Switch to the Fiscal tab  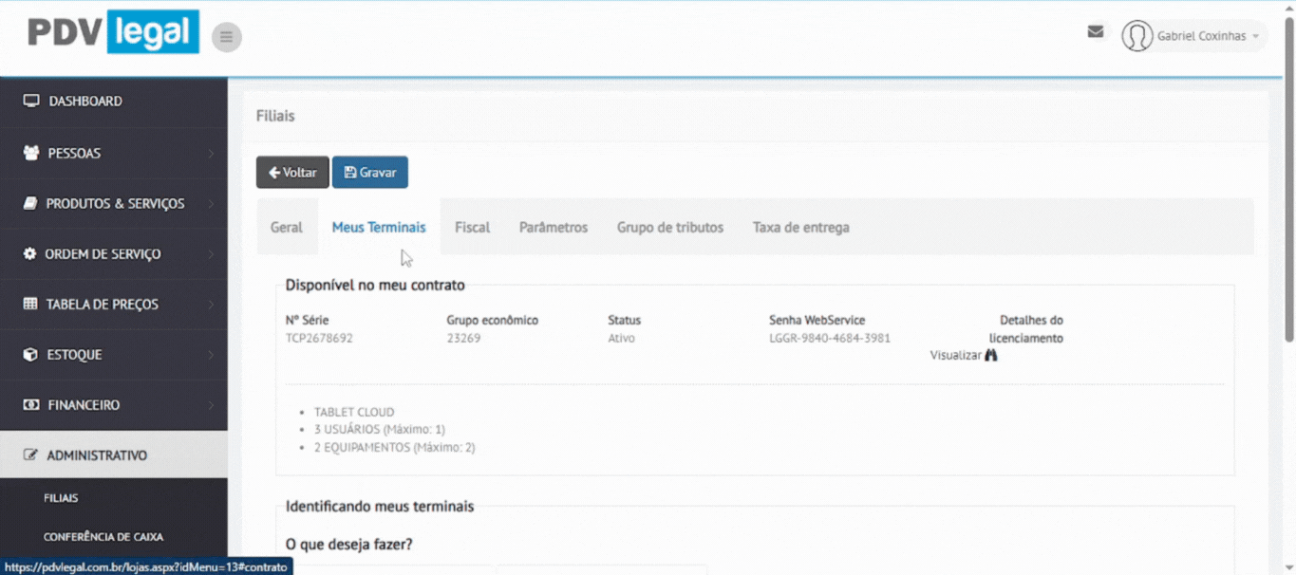(472, 228)
